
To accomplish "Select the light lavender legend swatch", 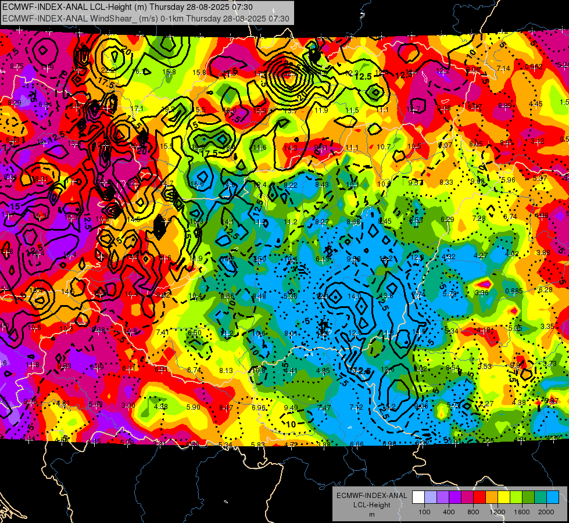I will tap(430, 497).
